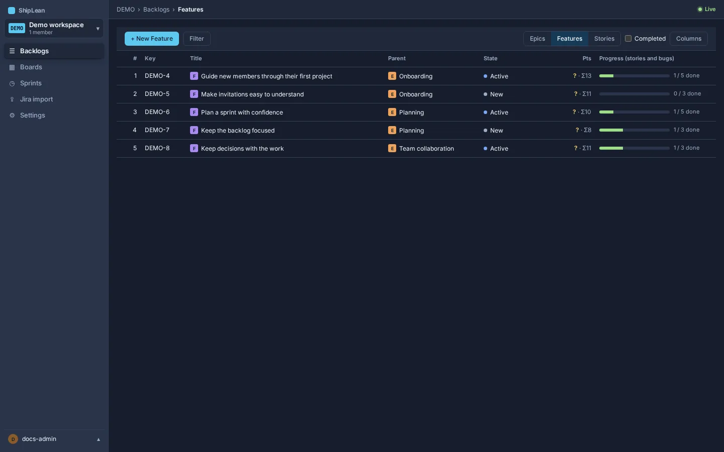Click the '0 / 3 done' progress text
Screen dimensions: 724x452
[687, 94]
